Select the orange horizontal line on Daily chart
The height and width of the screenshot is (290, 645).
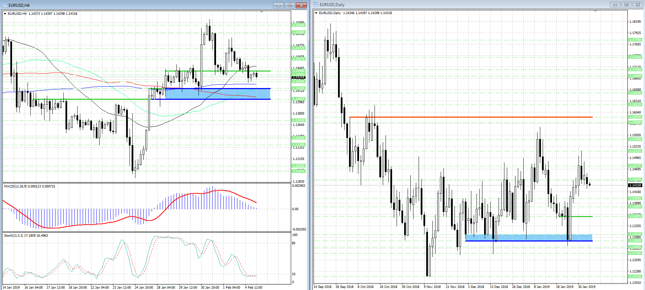(x=482, y=117)
